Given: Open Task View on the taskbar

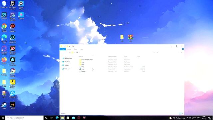Looking at the screenshot, I should [x=52, y=118].
